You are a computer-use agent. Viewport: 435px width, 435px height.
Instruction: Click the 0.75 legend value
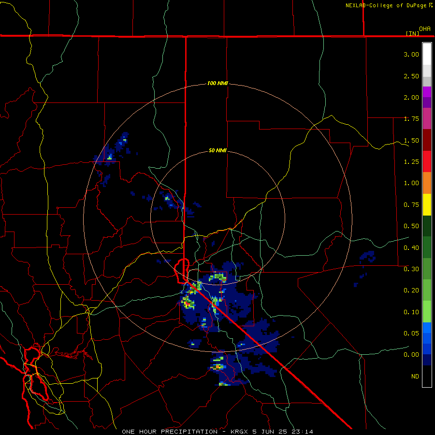[x=411, y=205]
